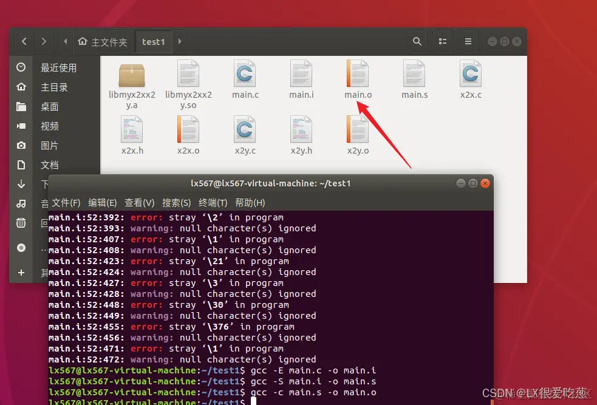This screenshot has width=597, height=405.
Task: Open the 主文件夹 home path button
Action: click(x=103, y=41)
